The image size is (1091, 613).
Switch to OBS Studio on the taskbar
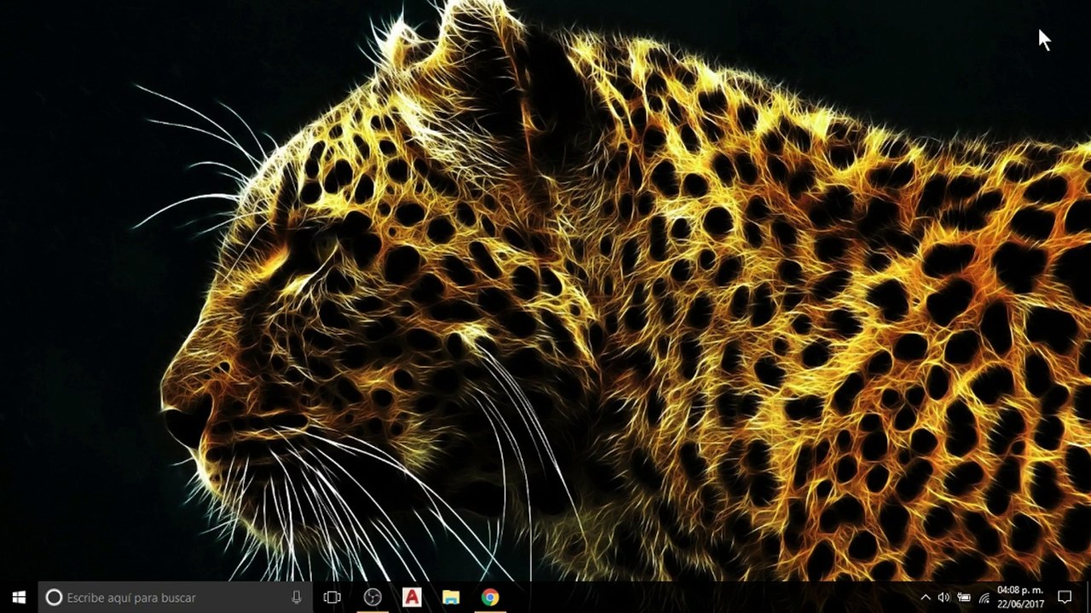(x=372, y=598)
